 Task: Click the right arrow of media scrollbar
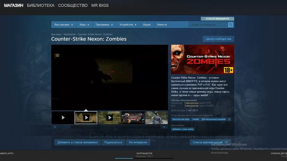tap(164, 127)
